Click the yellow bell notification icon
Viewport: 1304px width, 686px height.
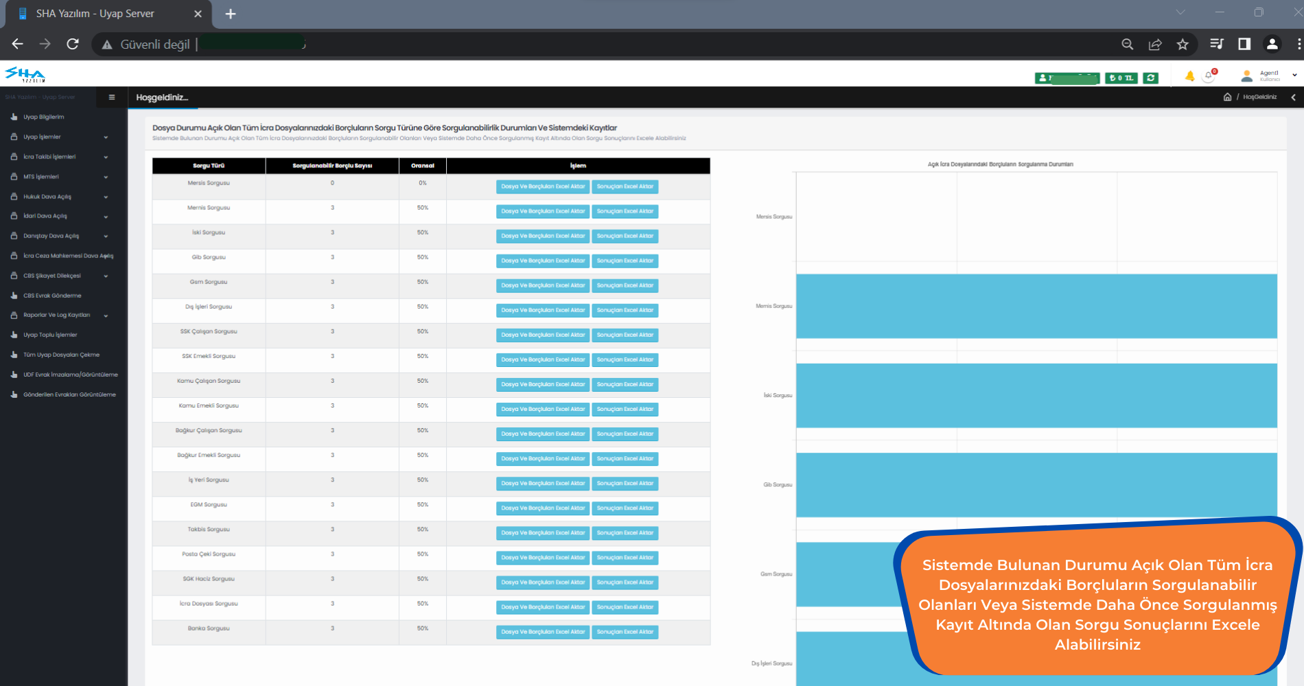(1189, 76)
